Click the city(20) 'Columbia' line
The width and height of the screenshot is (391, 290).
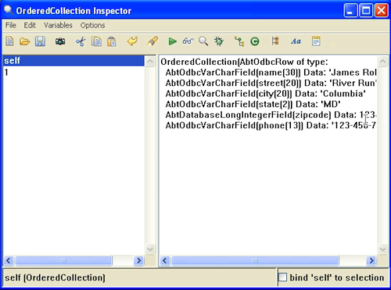click(265, 94)
